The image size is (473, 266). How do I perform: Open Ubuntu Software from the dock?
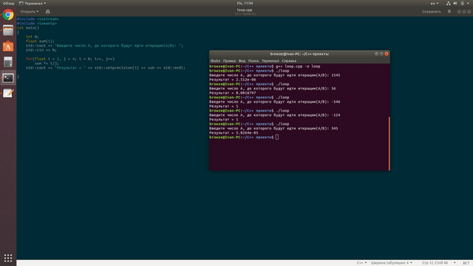pos(8,47)
